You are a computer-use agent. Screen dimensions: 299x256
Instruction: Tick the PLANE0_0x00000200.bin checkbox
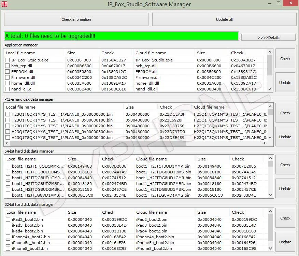click(x=8, y=126)
